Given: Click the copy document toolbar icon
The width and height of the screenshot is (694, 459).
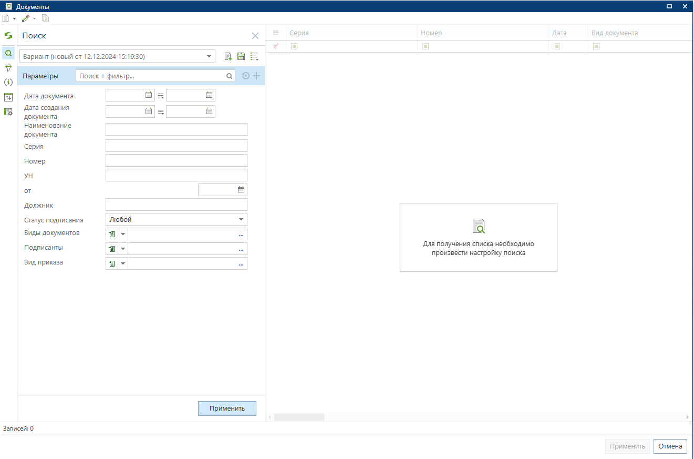Looking at the screenshot, I should [x=46, y=18].
